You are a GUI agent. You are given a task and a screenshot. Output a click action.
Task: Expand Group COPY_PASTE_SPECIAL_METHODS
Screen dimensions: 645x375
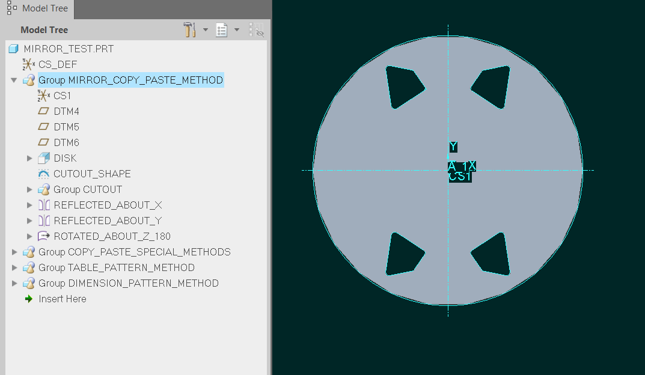(x=14, y=252)
